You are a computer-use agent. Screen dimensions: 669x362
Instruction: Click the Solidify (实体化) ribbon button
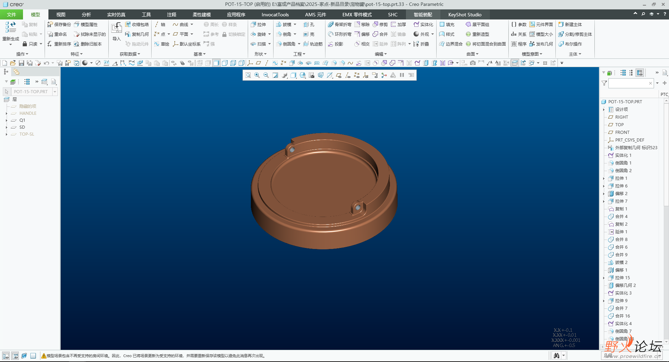(423, 24)
